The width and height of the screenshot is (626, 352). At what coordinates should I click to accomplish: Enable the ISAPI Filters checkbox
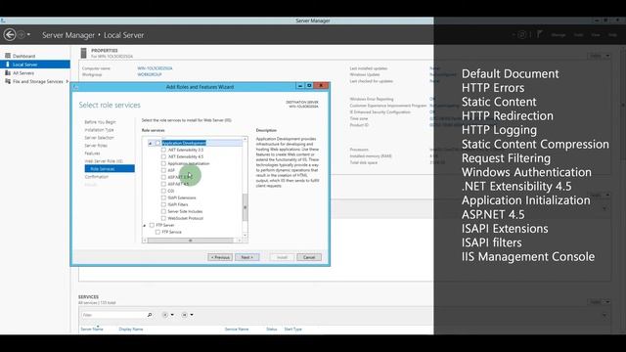point(163,204)
